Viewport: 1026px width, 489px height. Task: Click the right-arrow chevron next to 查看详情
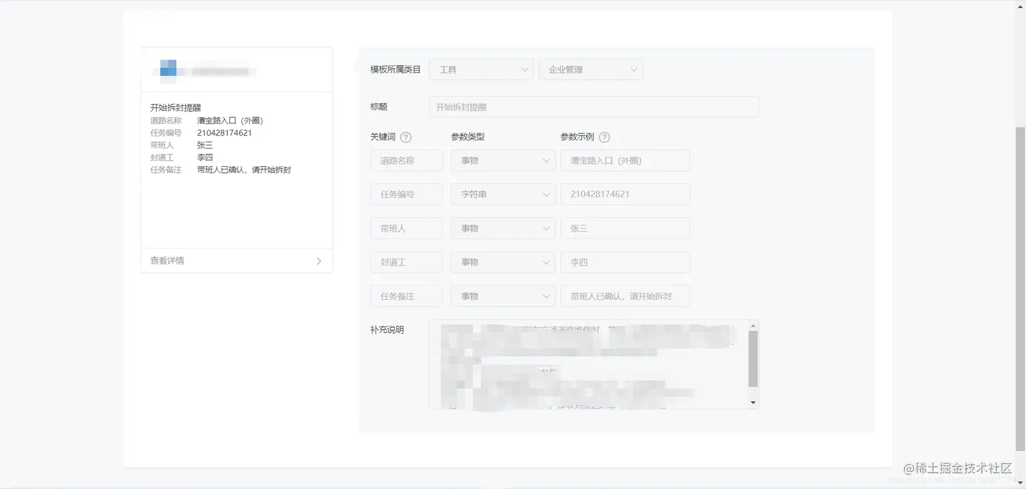(318, 260)
